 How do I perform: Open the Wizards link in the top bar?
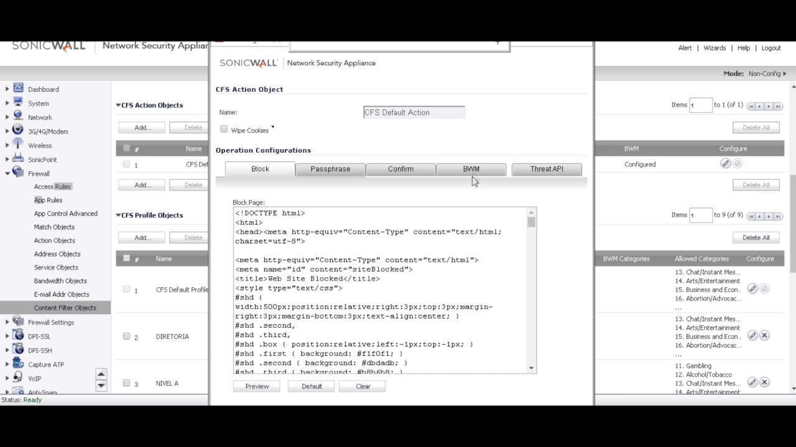point(715,48)
